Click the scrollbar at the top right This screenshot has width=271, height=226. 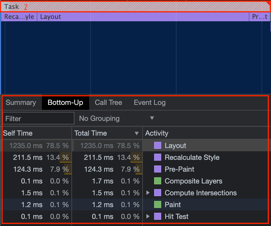[x=269, y=27]
